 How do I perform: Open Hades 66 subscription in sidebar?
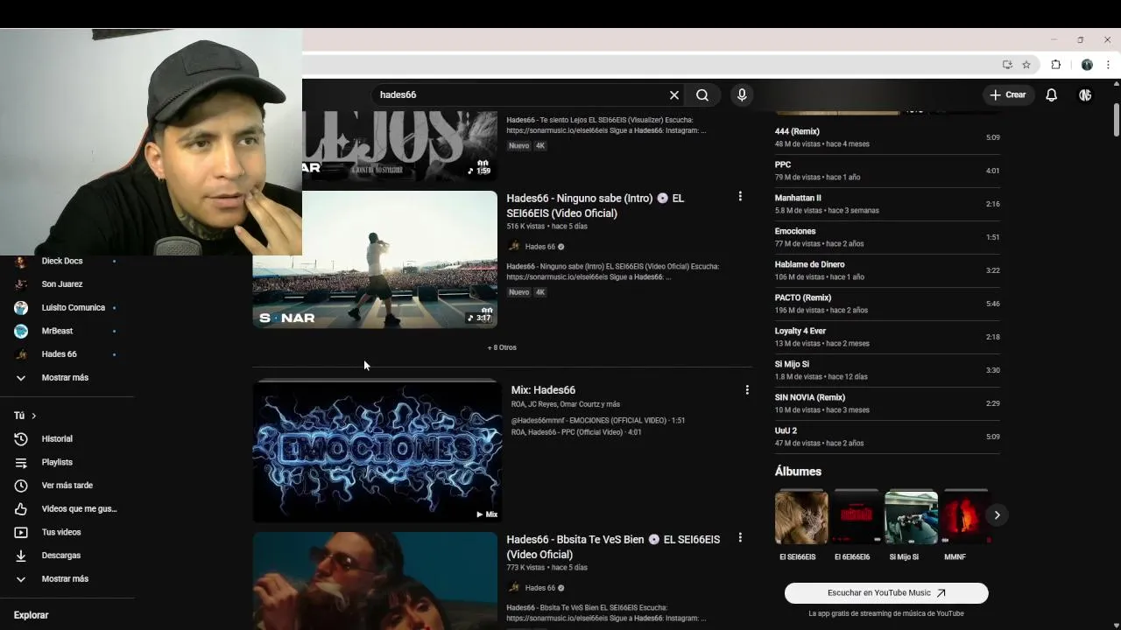click(67, 354)
